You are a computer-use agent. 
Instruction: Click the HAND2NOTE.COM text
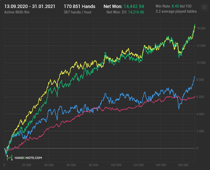point(28,158)
